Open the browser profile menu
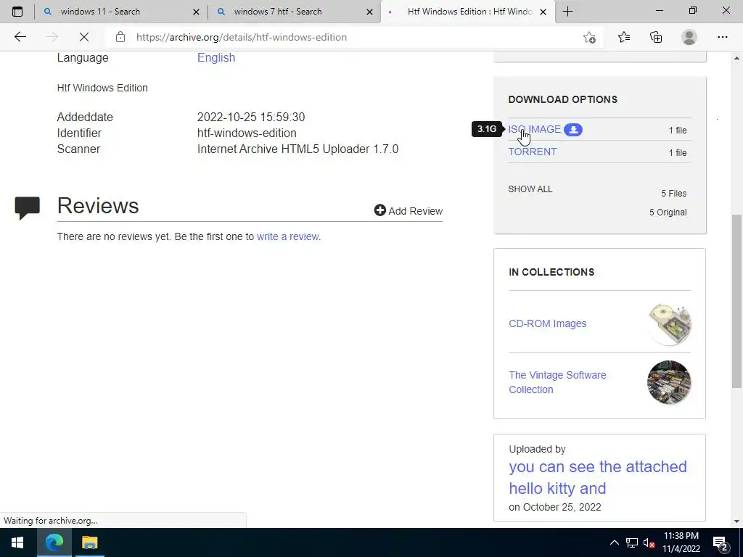The width and height of the screenshot is (743, 557). pyautogui.click(x=689, y=37)
